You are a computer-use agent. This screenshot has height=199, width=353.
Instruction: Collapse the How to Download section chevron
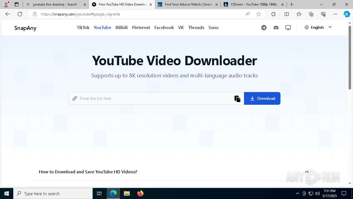(307, 172)
